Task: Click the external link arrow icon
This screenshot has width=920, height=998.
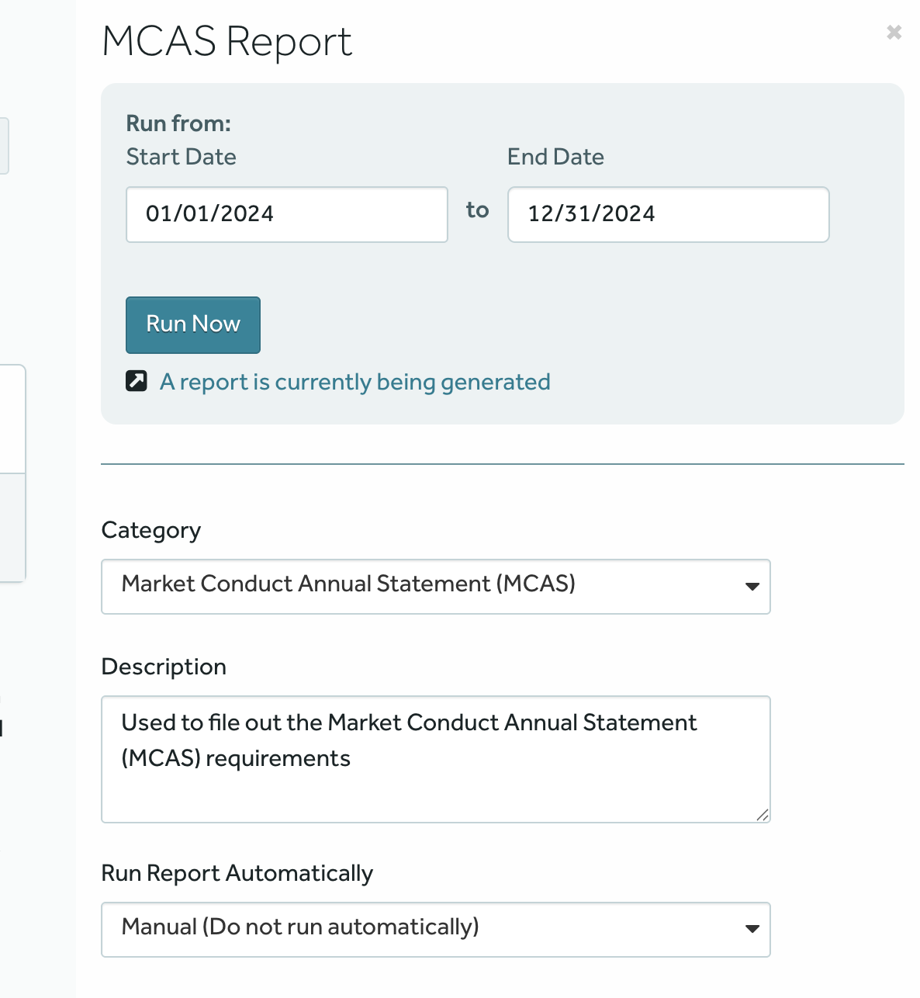Action: [137, 381]
